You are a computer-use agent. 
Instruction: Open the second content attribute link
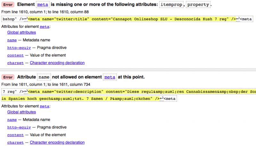point(15,135)
